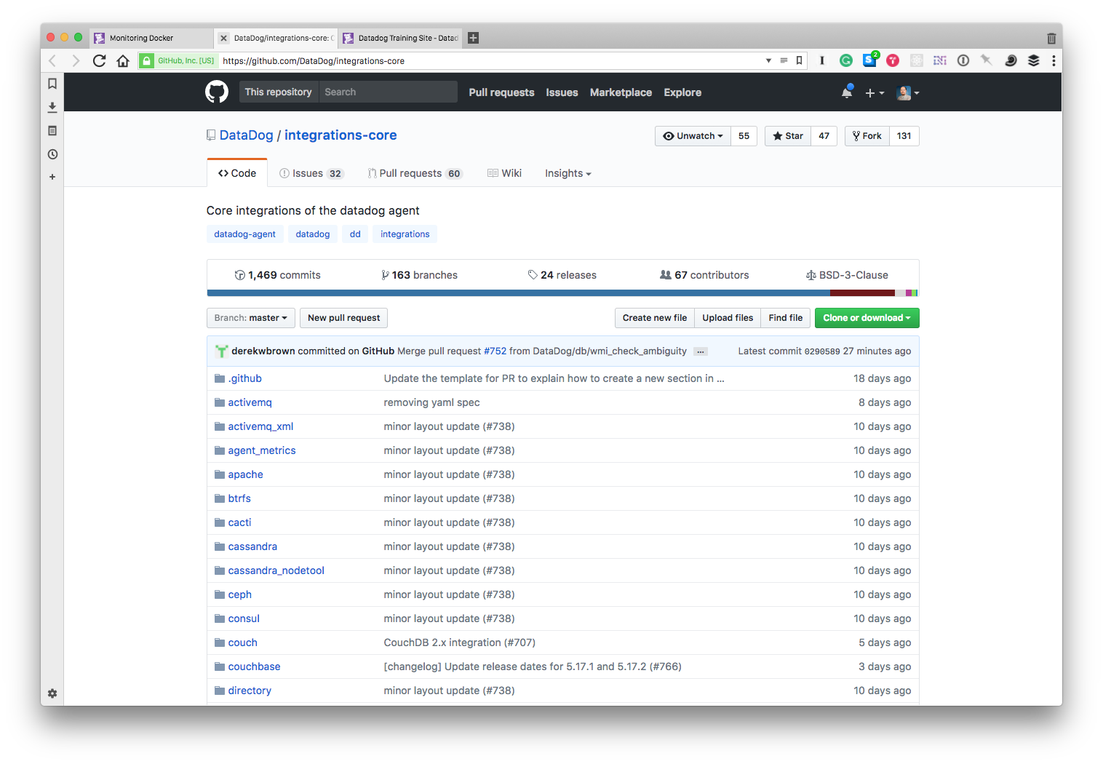Click the spiral shell extension icon

(x=1011, y=60)
